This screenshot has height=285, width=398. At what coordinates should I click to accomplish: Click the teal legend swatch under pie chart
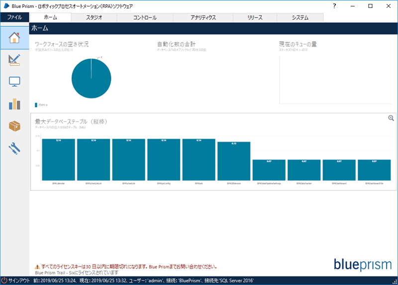[36, 105]
